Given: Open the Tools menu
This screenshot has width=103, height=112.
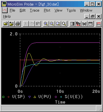Looking at the screenshot, I should (71, 10).
